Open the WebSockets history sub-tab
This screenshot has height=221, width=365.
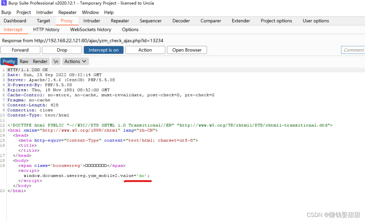point(91,30)
